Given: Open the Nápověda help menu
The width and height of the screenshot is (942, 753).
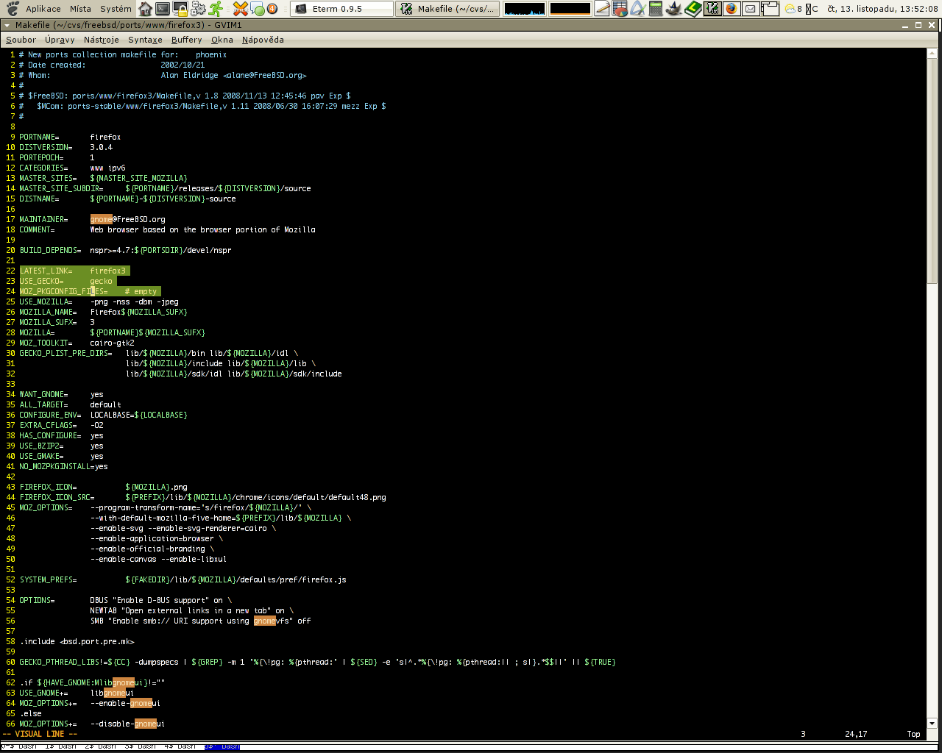Looking at the screenshot, I should coord(263,40).
